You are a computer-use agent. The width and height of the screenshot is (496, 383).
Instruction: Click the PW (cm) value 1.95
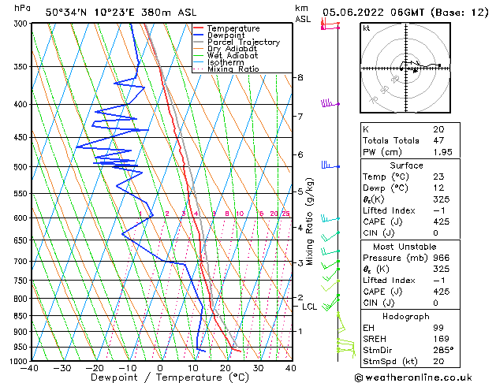tap(443, 152)
